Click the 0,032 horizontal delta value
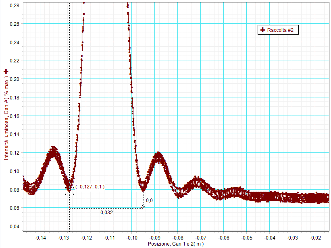The height and width of the screenshot is (248, 331). (106, 213)
